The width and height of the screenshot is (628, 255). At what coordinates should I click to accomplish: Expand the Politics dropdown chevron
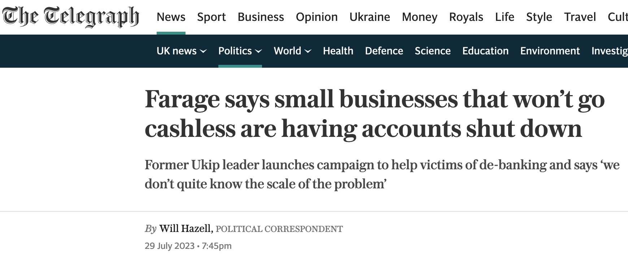pos(258,51)
